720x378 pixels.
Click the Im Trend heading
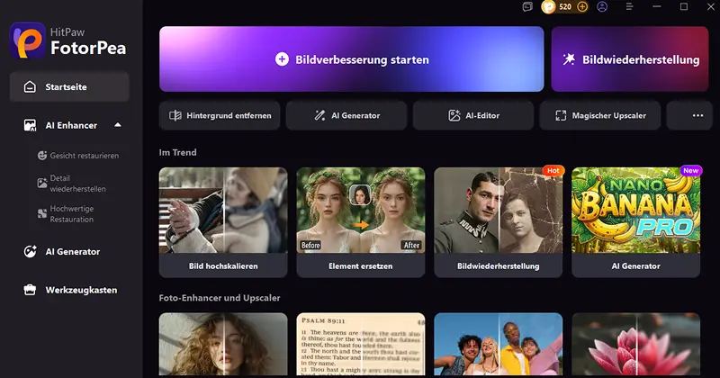pyautogui.click(x=177, y=152)
